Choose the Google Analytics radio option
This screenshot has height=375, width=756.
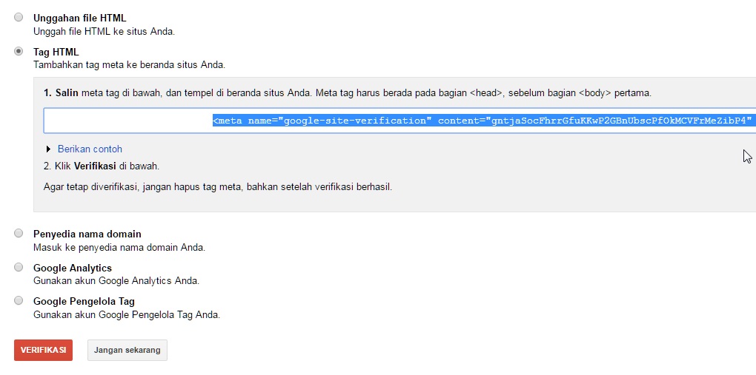(19, 267)
